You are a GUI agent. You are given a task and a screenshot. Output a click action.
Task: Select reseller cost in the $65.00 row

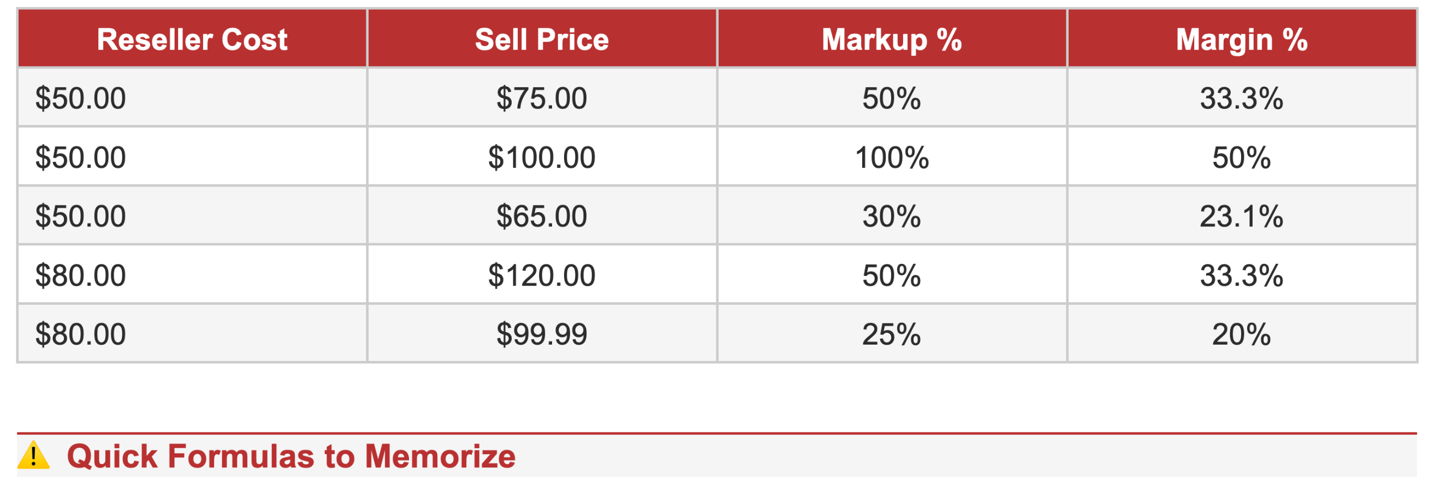[81, 216]
